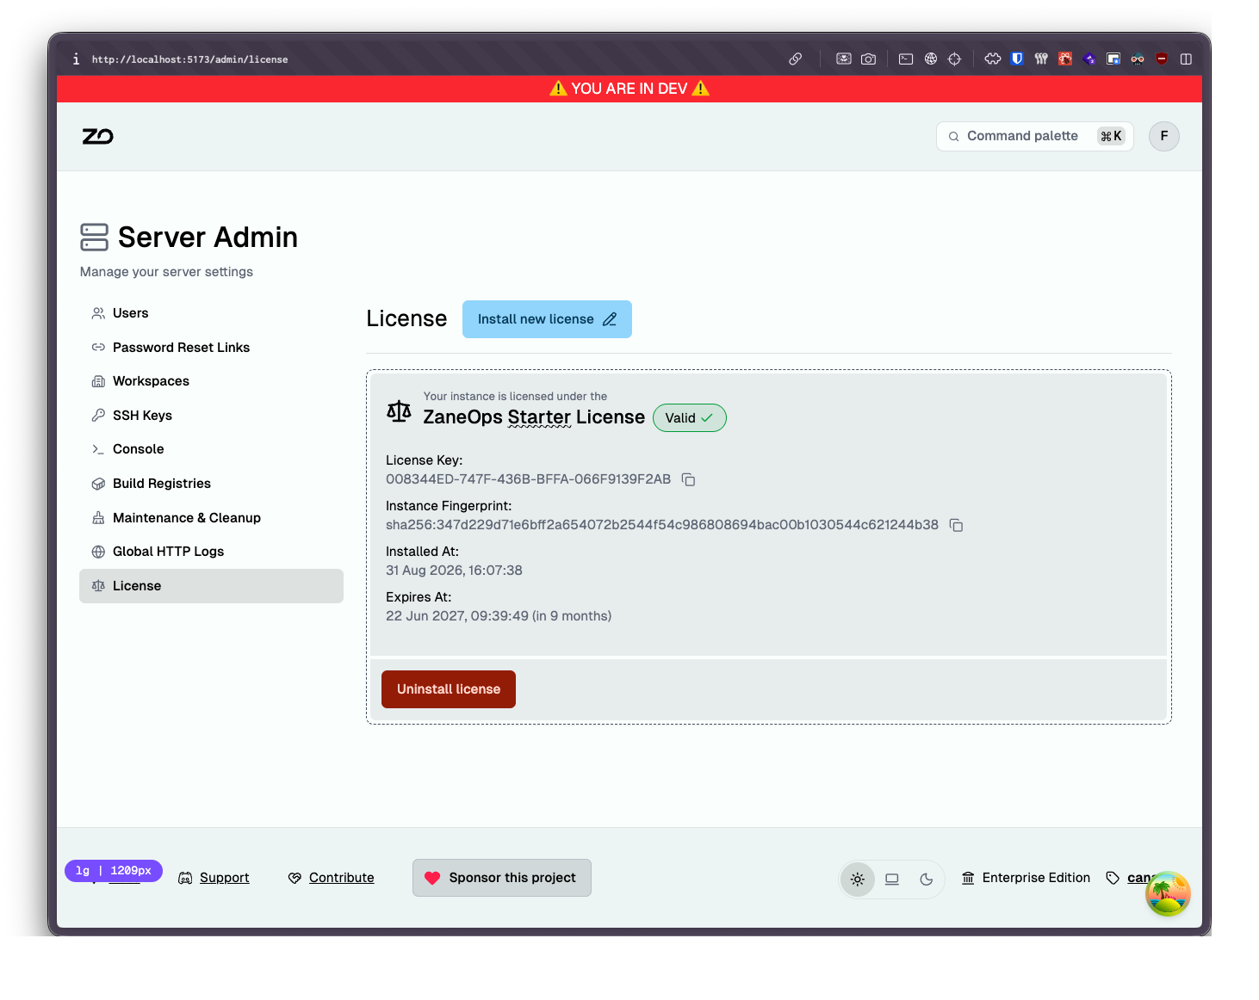Viewport: 1259px width, 1000px height.
Task: Open the Console section
Action: [x=211, y=449]
